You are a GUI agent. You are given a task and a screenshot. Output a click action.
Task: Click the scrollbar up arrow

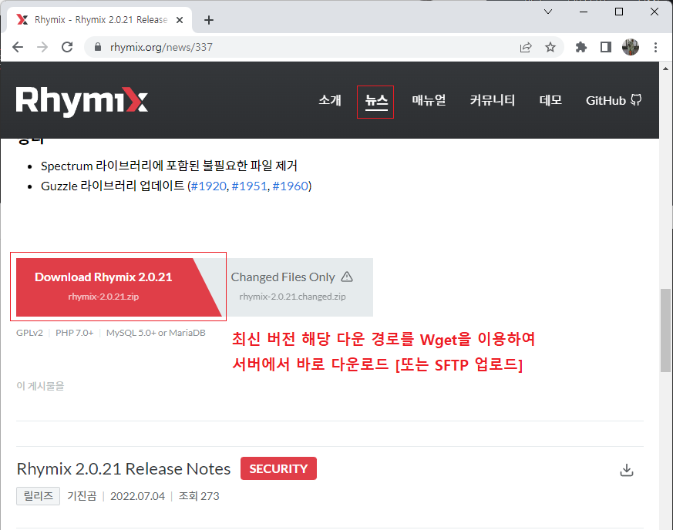(x=665, y=69)
